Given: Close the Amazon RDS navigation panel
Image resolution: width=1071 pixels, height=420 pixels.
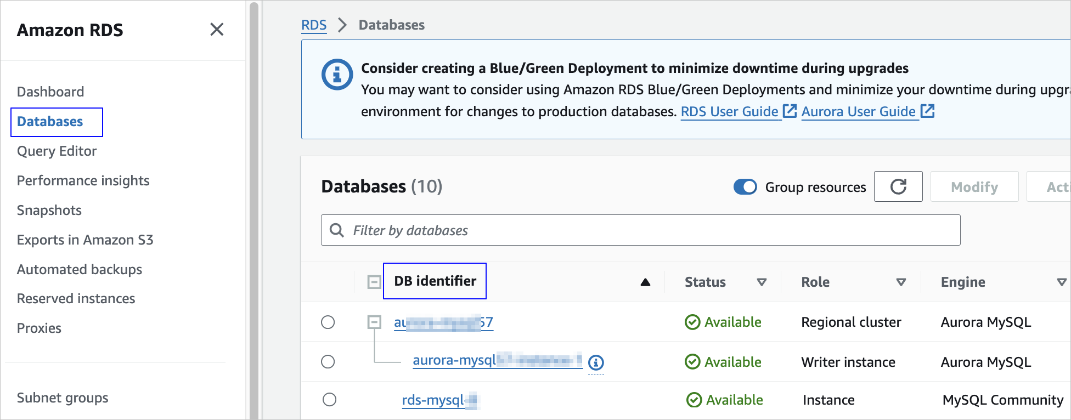Looking at the screenshot, I should pos(217,30).
